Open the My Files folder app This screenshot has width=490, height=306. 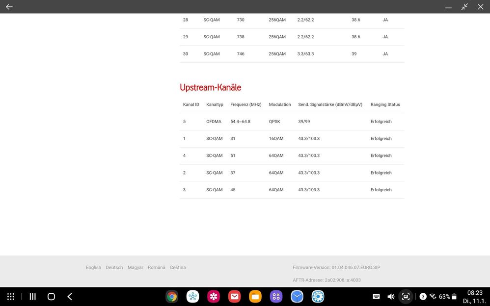(x=255, y=296)
